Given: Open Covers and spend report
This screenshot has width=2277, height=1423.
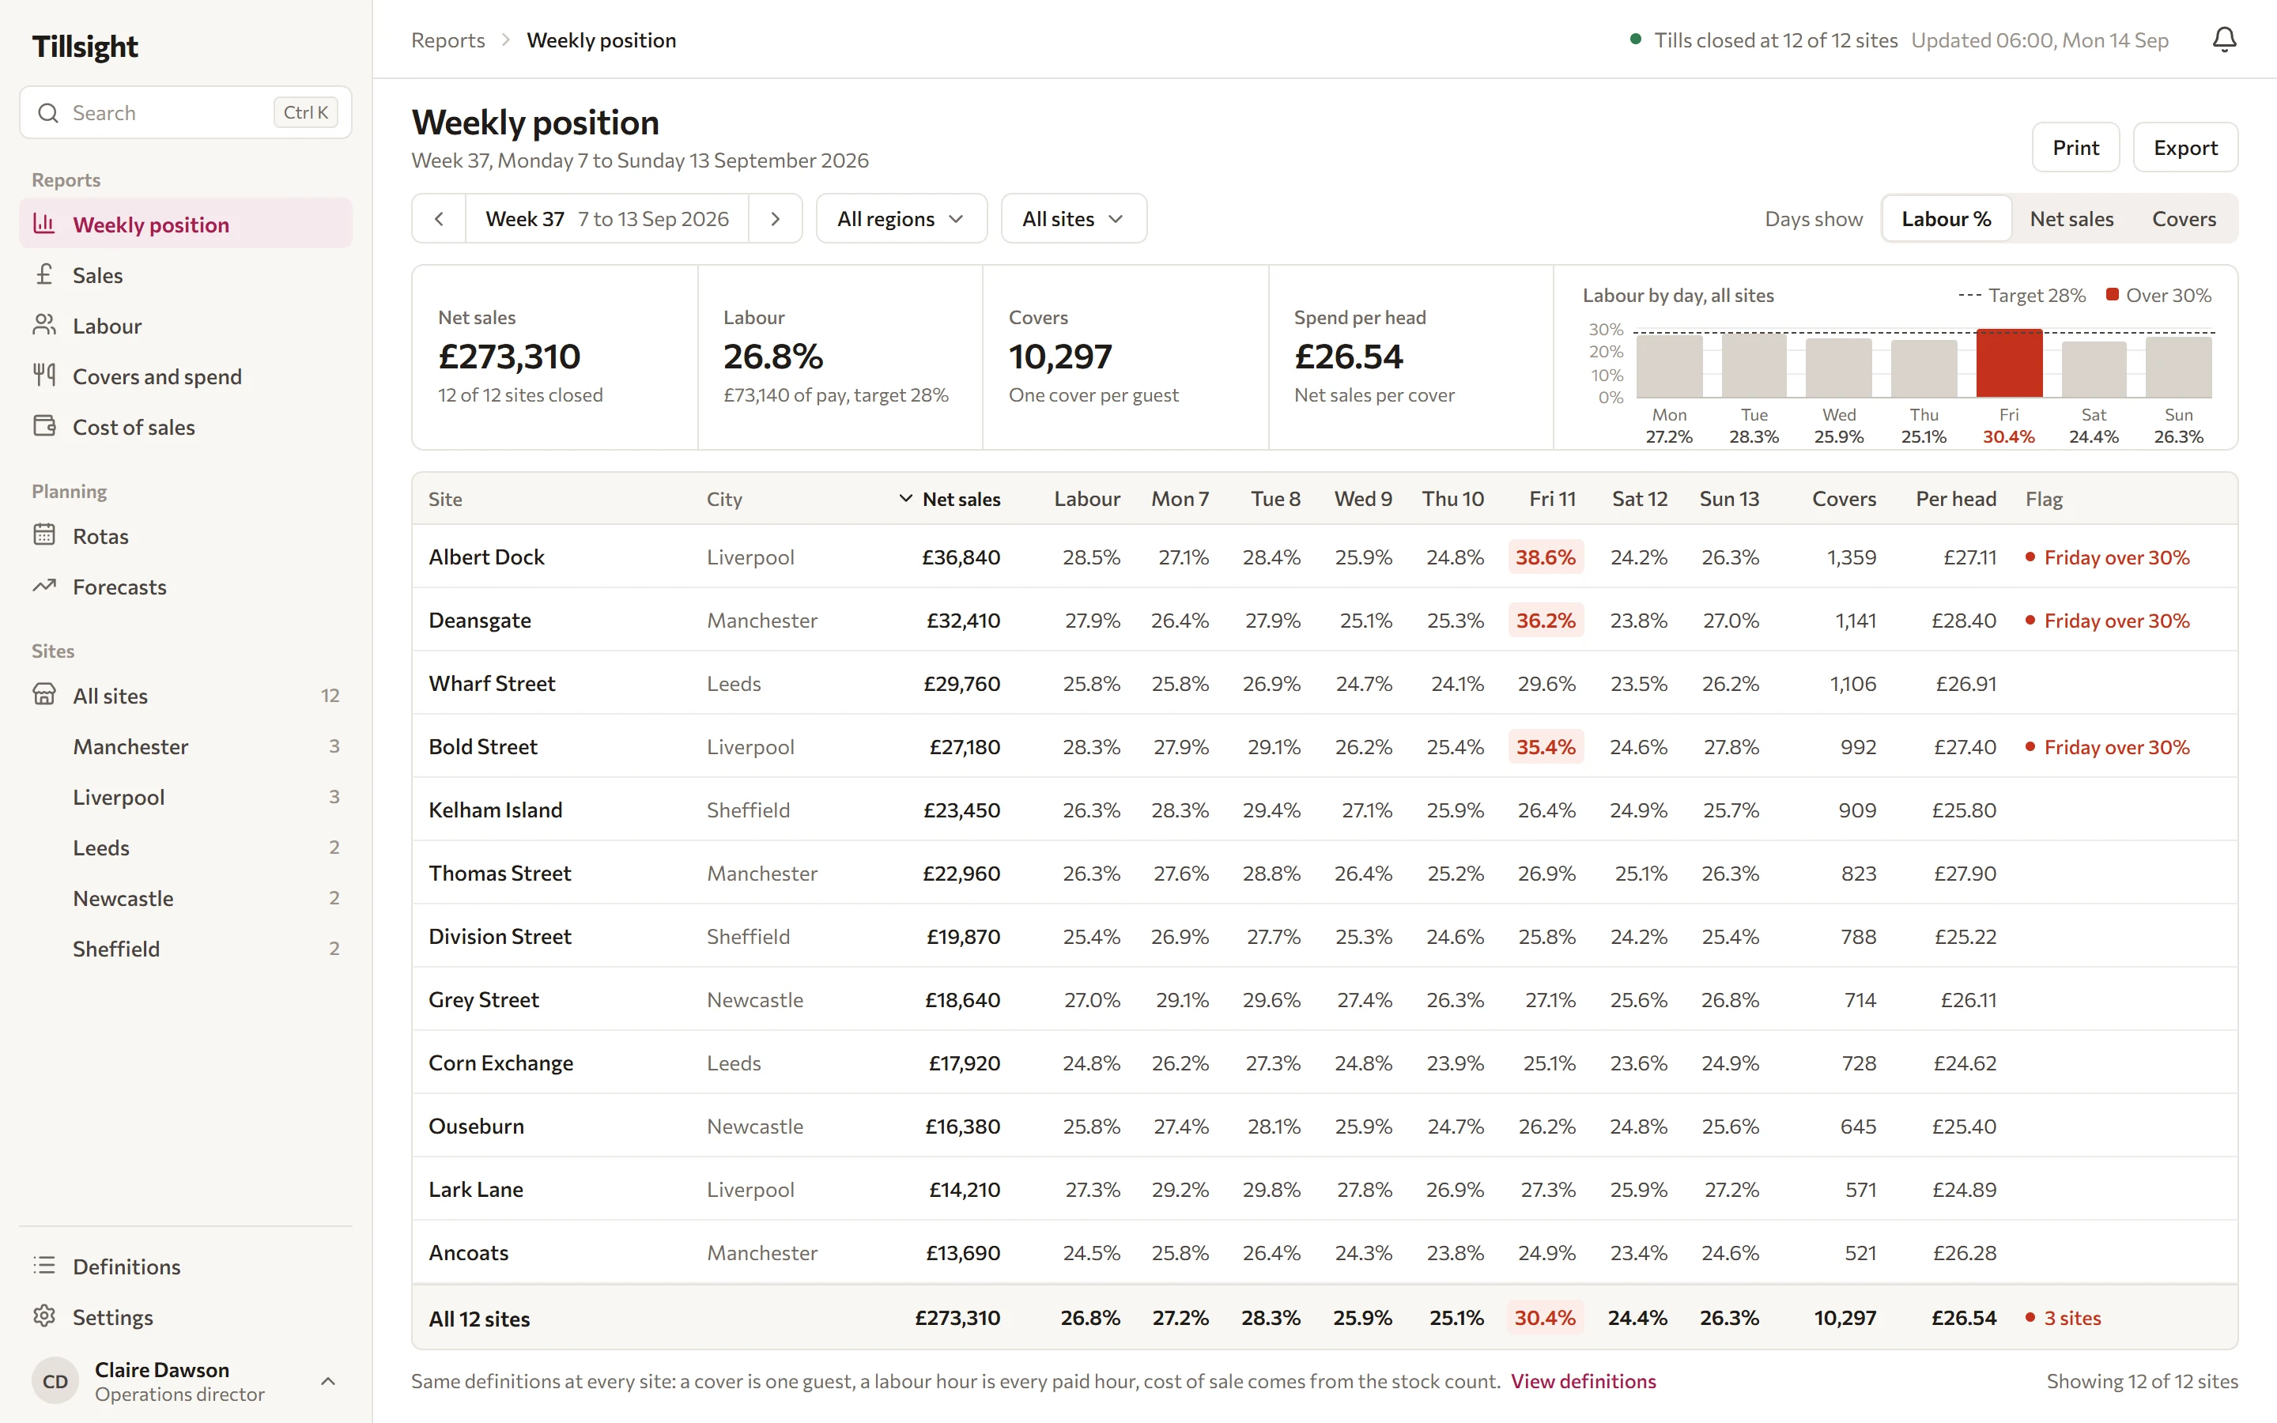Looking at the screenshot, I should coord(185,376).
